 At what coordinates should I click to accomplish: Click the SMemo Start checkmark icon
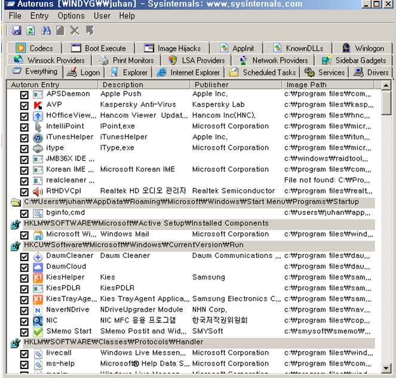click(38, 332)
